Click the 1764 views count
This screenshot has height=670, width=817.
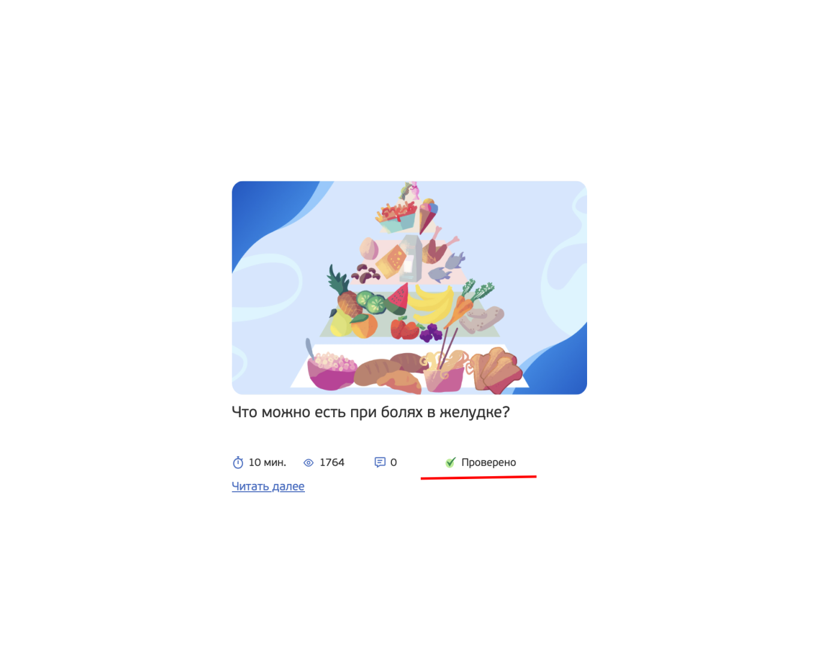coord(332,462)
